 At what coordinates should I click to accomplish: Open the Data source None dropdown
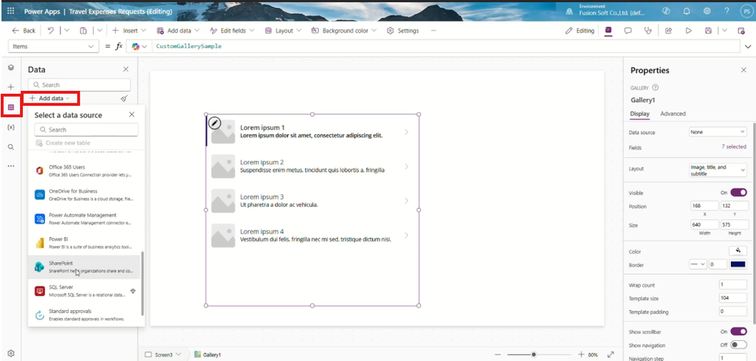718,132
